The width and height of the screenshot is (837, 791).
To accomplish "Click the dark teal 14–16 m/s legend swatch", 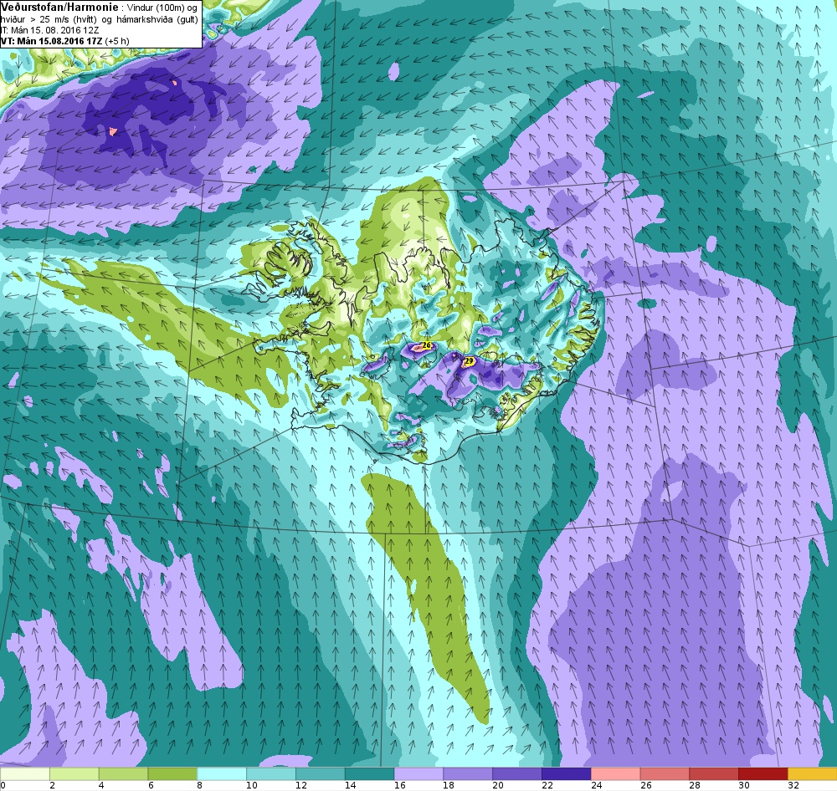I will click(x=369, y=774).
